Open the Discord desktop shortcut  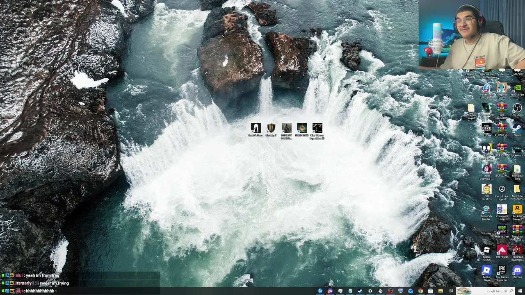(517, 272)
